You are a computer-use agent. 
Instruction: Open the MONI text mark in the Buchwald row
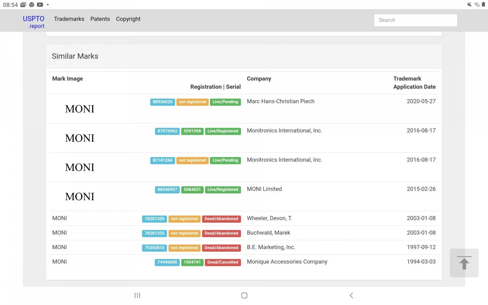tap(59, 233)
